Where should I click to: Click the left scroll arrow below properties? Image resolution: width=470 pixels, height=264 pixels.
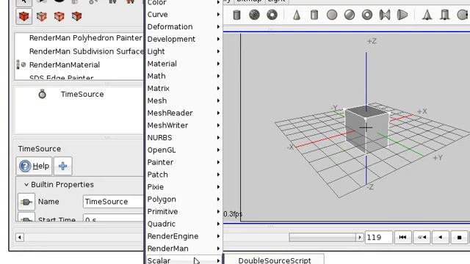(x=20, y=238)
